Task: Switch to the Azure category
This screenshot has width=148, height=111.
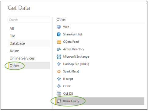Action: point(29,51)
